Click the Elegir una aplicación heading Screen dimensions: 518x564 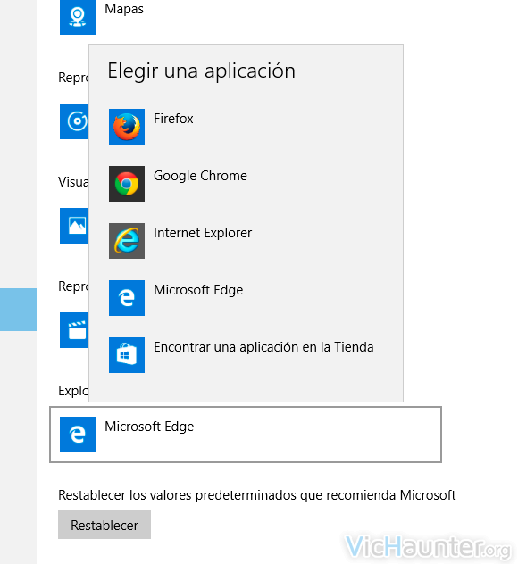(x=202, y=70)
